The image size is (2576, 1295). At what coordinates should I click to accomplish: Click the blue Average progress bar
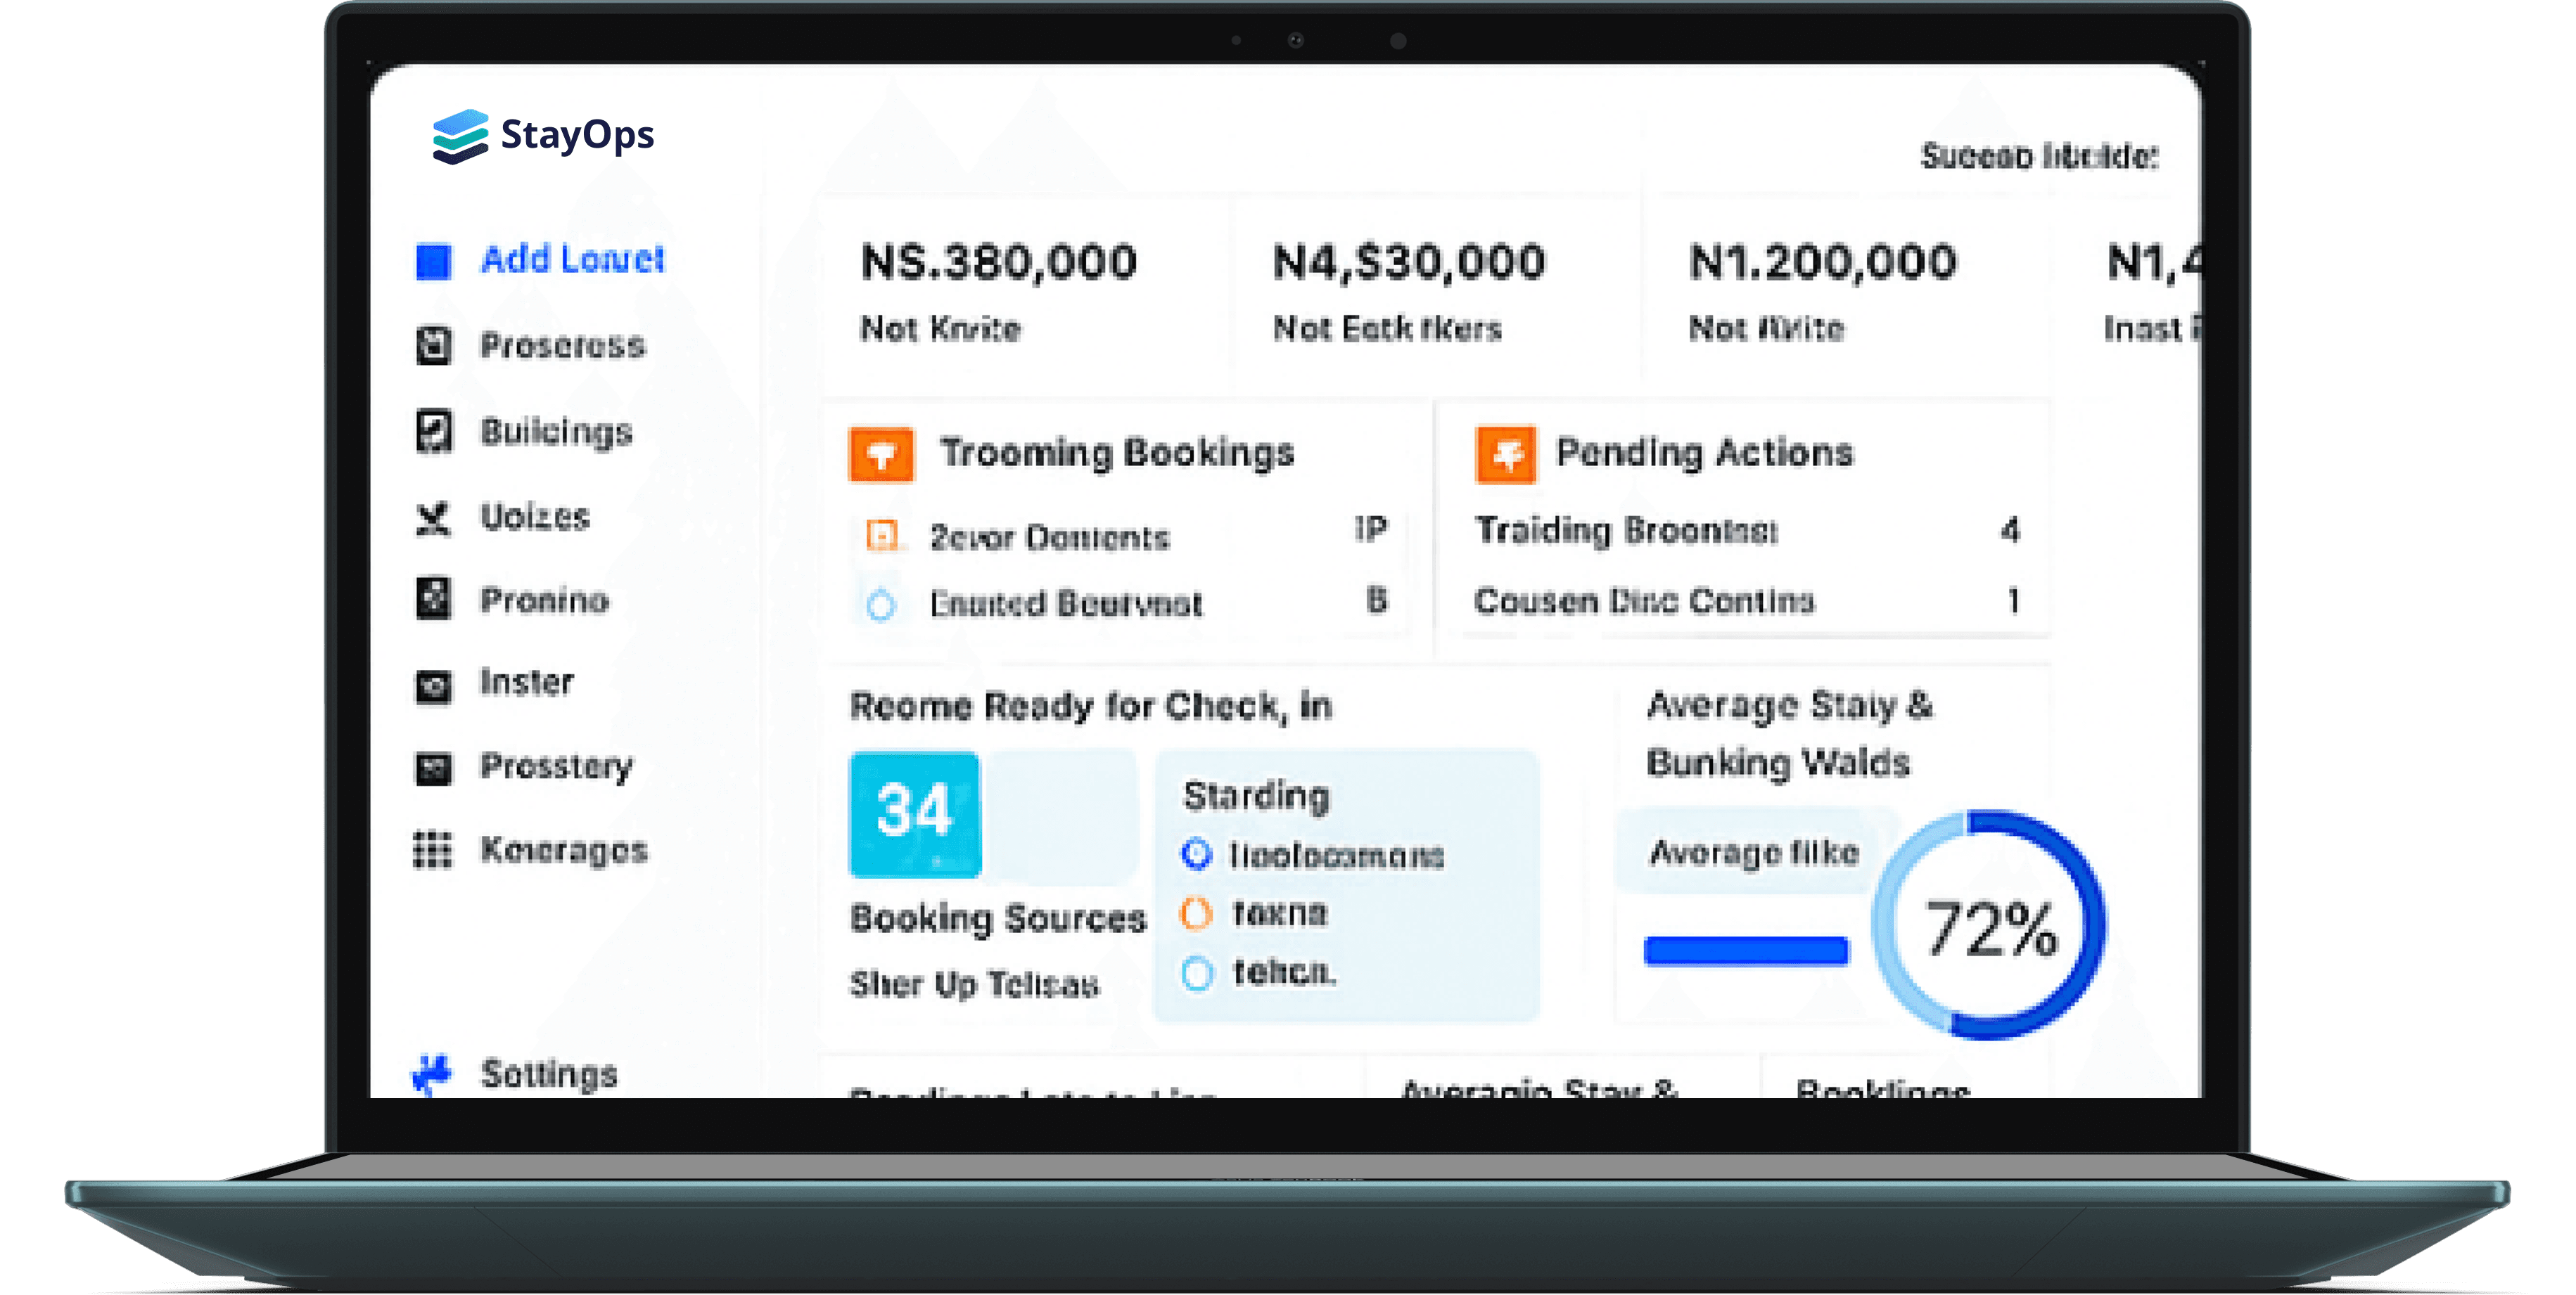point(1746,951)
